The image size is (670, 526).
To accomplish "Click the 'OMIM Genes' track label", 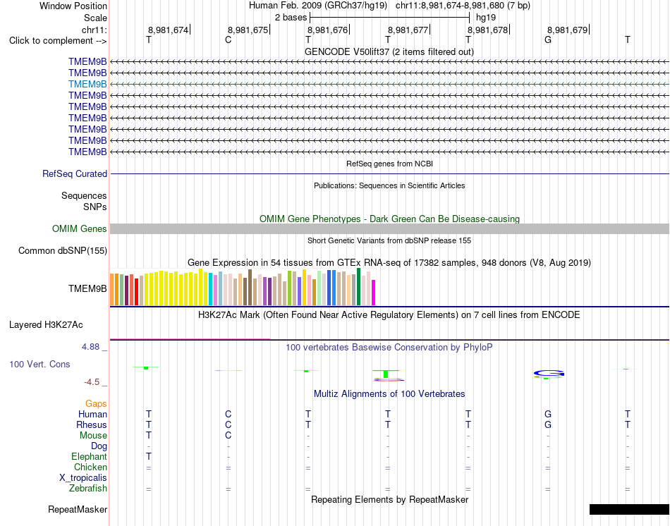I will click(x=79, y=228).
